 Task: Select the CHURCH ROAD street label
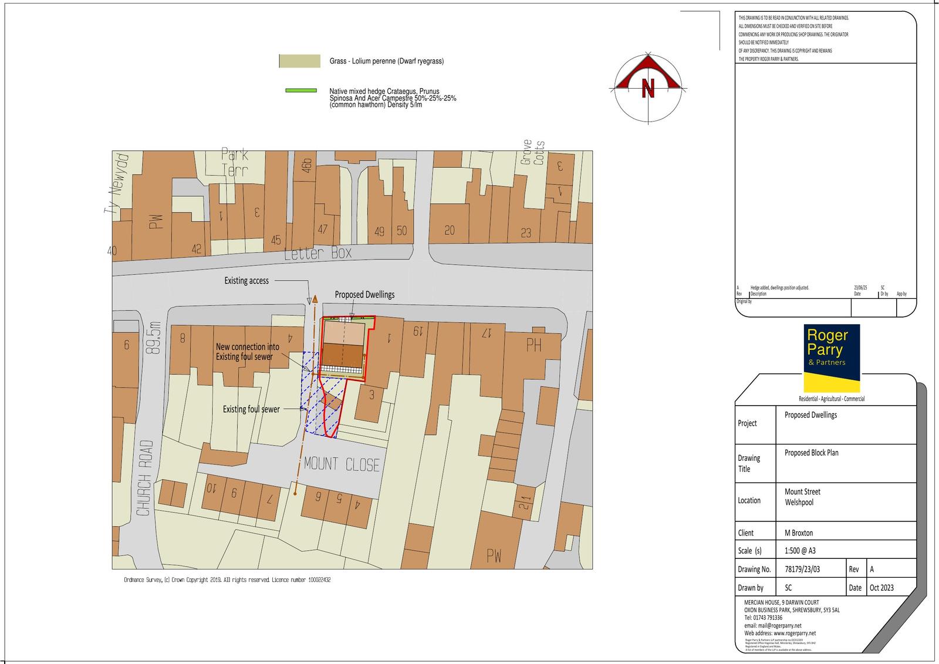(x=144, y=478)
